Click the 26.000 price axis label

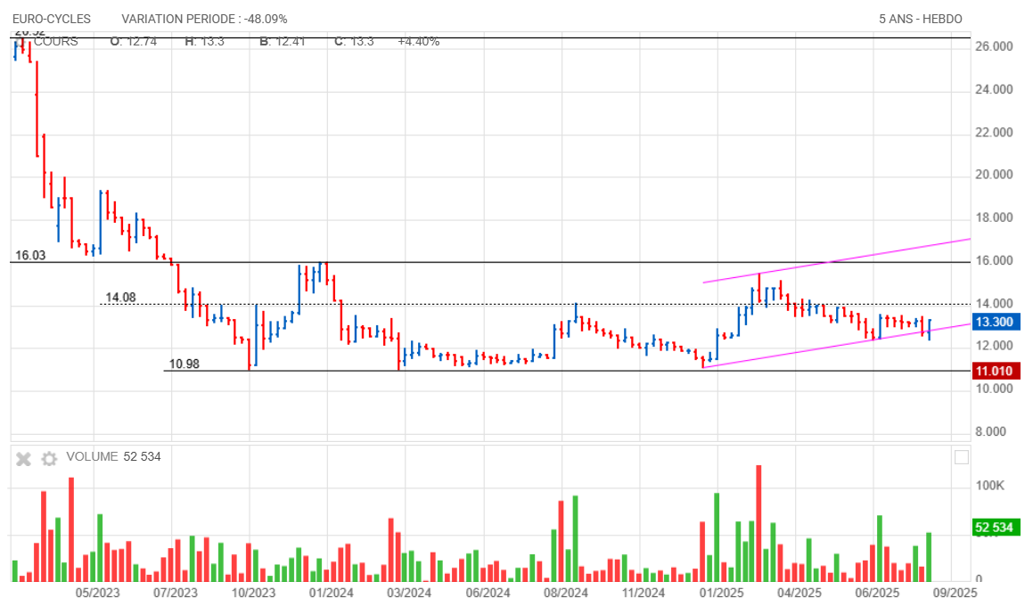pos(995,47)
